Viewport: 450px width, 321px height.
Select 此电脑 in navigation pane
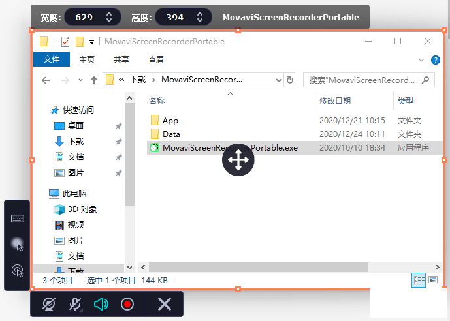[74, 194]
